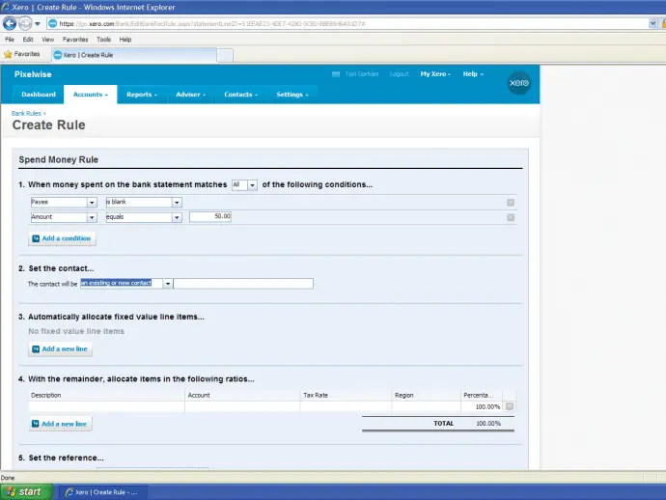Open the File menu
The image size is (666, 500).
10,40
